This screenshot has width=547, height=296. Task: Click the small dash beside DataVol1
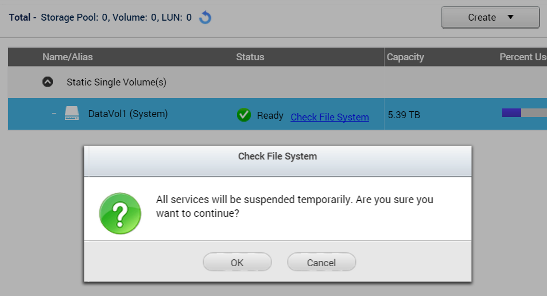click(54, 114)
